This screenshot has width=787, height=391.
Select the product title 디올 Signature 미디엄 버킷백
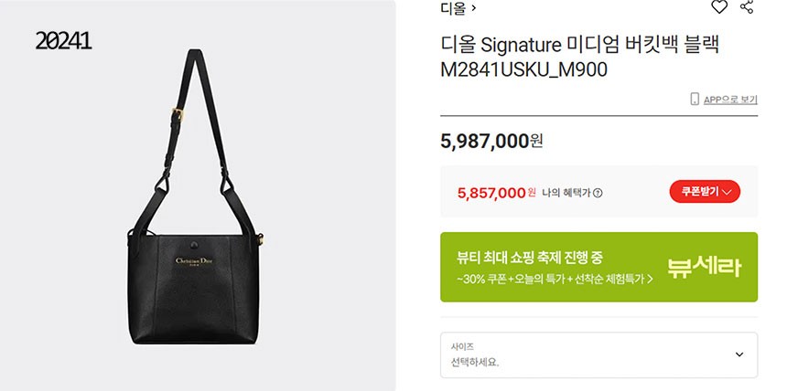click(x=579, y=45)
